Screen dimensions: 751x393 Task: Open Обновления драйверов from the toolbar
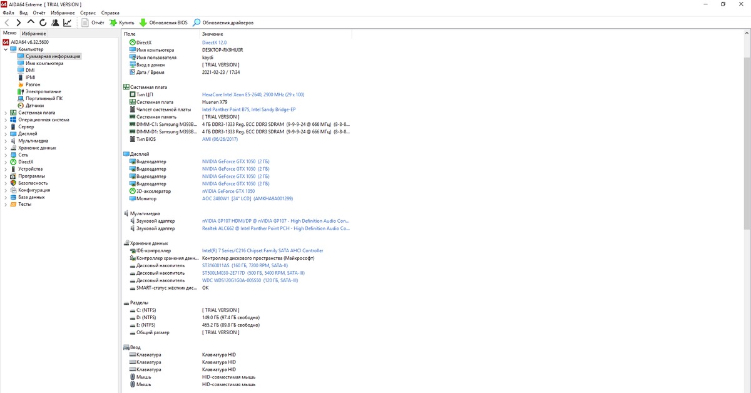click(x=223, y=23)
